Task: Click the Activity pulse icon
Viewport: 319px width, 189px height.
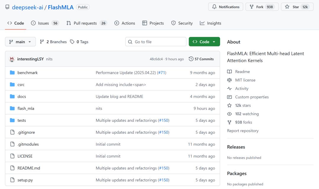Action: point(230,88)
